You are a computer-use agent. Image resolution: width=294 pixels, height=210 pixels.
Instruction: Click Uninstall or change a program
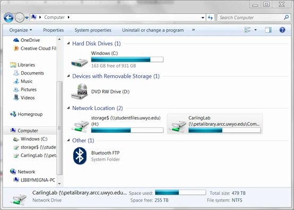click(x=153, y=30)
